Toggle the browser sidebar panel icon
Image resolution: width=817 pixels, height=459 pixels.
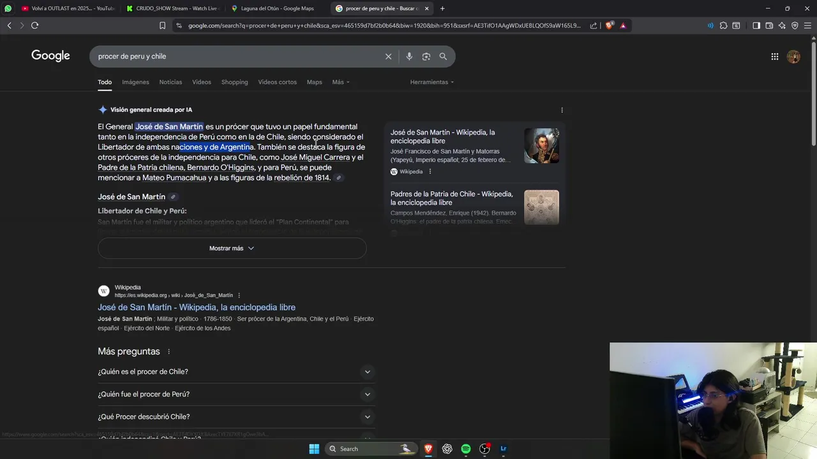[x=756, y=25]
